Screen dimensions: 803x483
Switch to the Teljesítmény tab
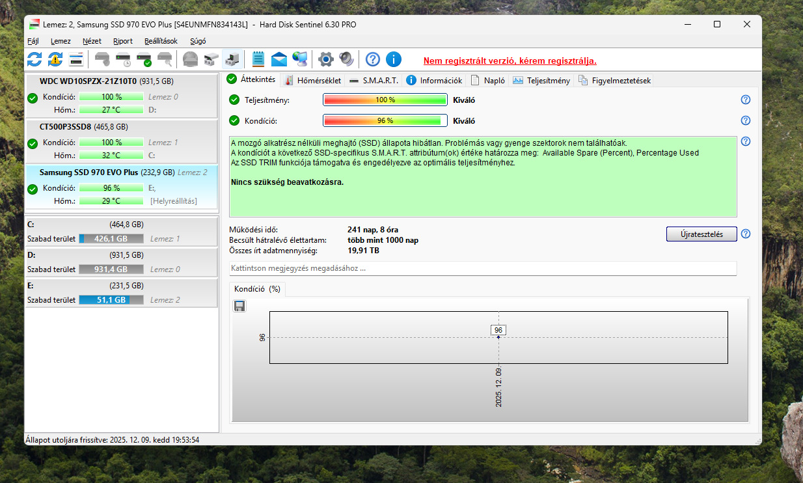click(541, 81)
